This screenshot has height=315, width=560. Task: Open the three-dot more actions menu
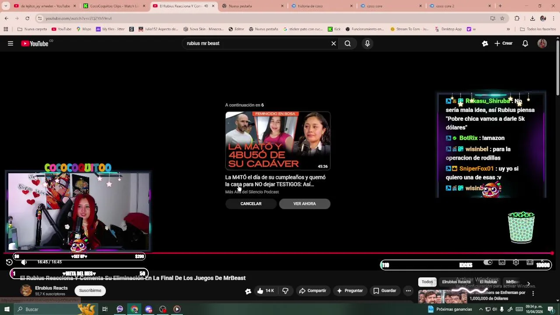pos(408,290)
